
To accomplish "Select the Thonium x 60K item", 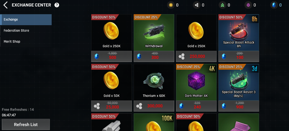I will pos(154,82).
